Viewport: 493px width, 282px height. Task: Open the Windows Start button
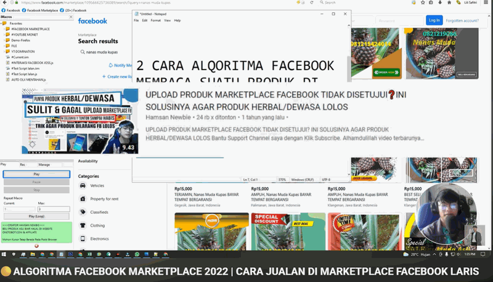[x=5, y=254]
